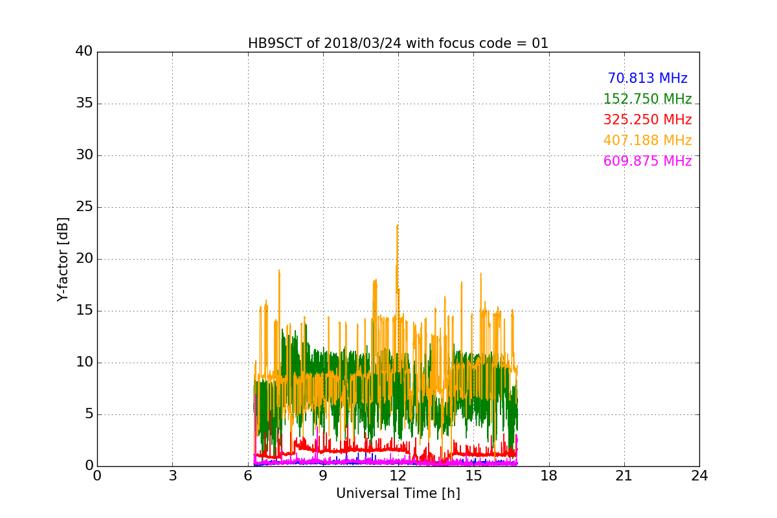Image resolution: width=777 pixels, height=518 pixels.
Task: Click the x-axis tick label 3
Action: click(x=172, y=476)
